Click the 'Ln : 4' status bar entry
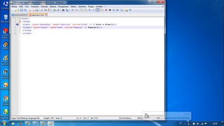The image size is (224, 126). [79, 118]
